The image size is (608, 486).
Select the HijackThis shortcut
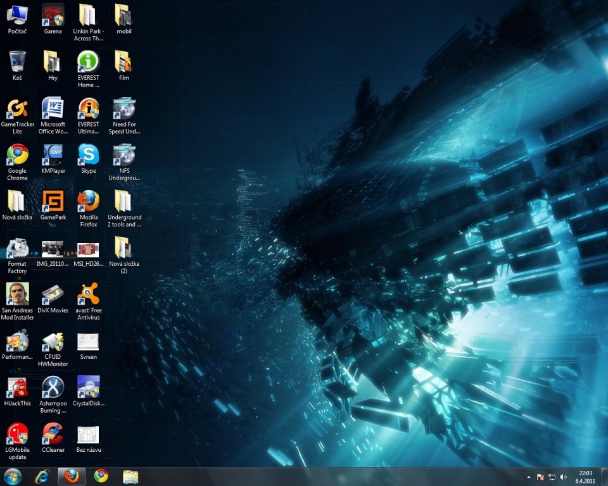[x=17, y=387]
